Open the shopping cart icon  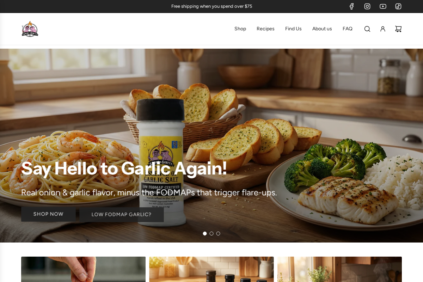(398, 29)
